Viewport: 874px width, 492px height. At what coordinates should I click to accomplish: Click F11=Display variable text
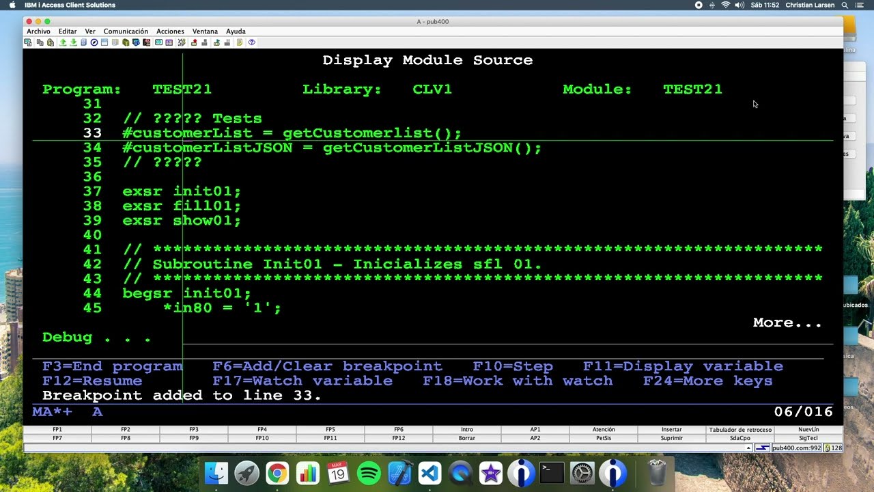(683, 366)
